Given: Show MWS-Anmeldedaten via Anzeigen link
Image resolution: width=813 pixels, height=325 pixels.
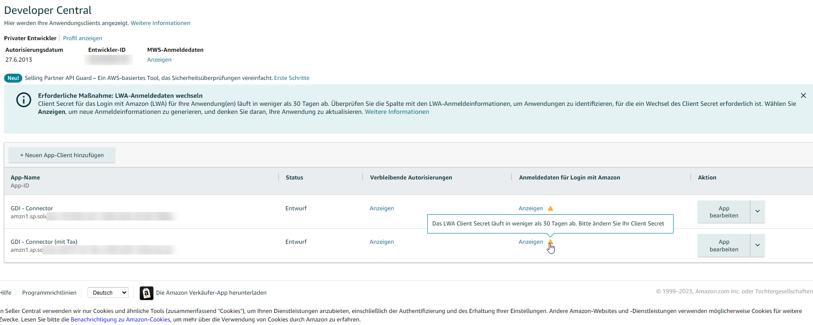Looking at the screenshot, I should [x=159, y=60].
